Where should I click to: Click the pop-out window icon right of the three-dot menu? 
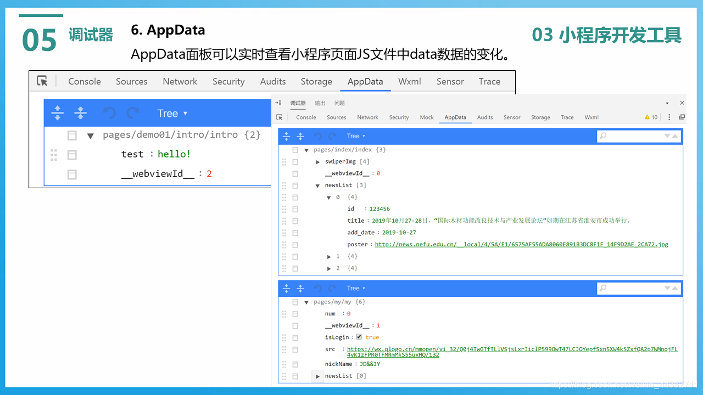(x=682, y=117)
